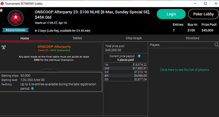This screenshot has width=219, height=117.
Task: Select the Home tab
Action: pyautogui.click(x=25, y=38)
